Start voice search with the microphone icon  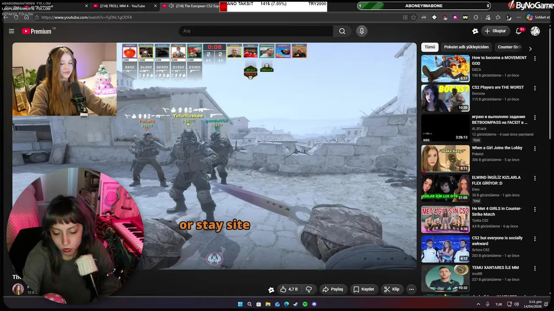coord(362,31)
